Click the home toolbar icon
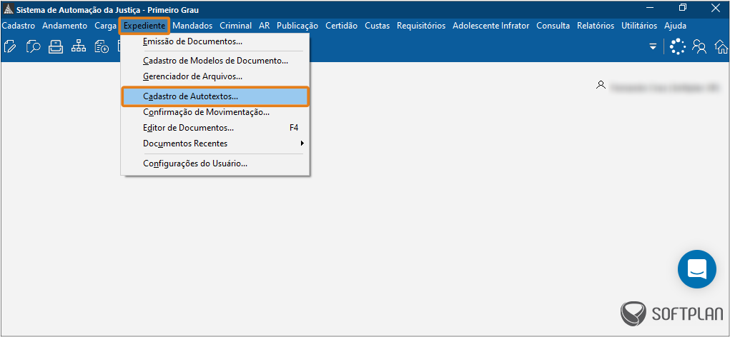The width and height of the screenshot is (730, 337). [x=721, y=47]
